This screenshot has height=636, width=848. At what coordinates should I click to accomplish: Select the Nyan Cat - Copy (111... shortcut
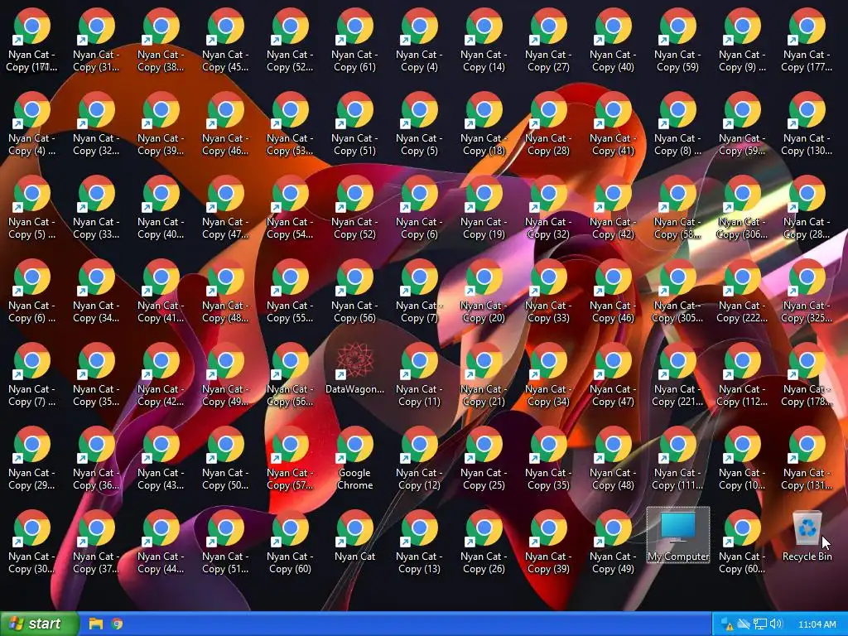(677, 459)
